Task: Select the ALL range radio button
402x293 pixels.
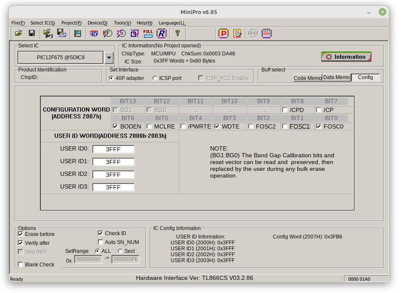Action: tap(97, 251)
